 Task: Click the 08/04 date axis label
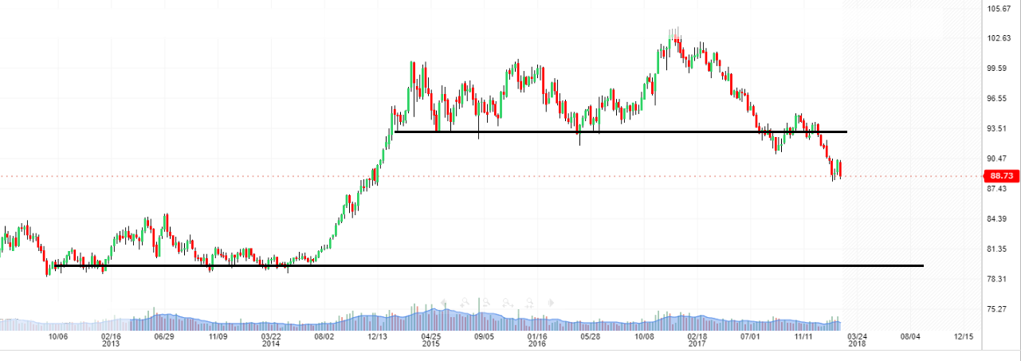[x=910, y=337]
